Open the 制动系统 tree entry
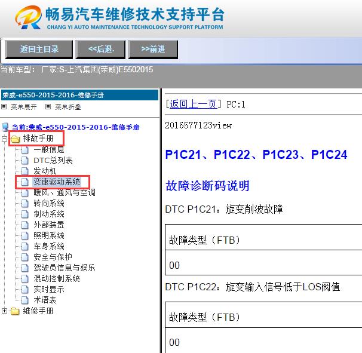The height and width of the screenshot is (353, 362). pos(49,214)
